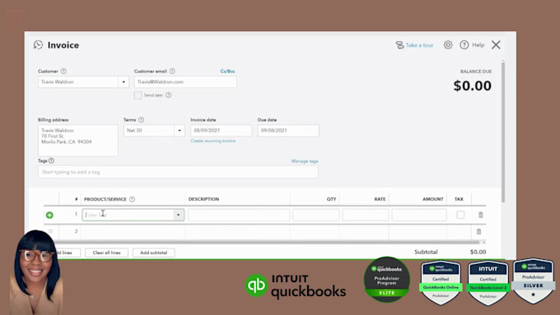Check the Send later checkbox
The width and height of the screenshot is (560, 315).
click(138, 95)
